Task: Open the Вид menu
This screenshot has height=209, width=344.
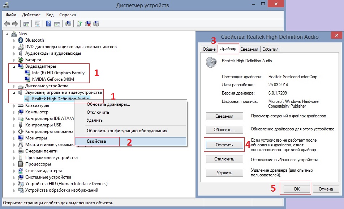Action: coord(50,15)
